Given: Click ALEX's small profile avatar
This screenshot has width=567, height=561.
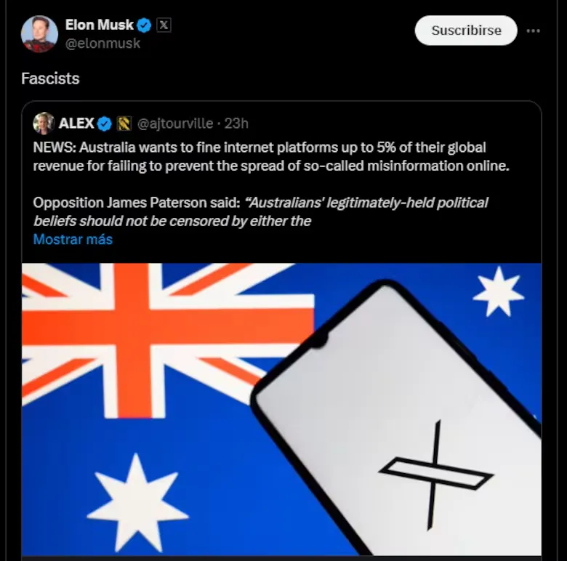Looking at the screenshot, I should pos(44,123).
